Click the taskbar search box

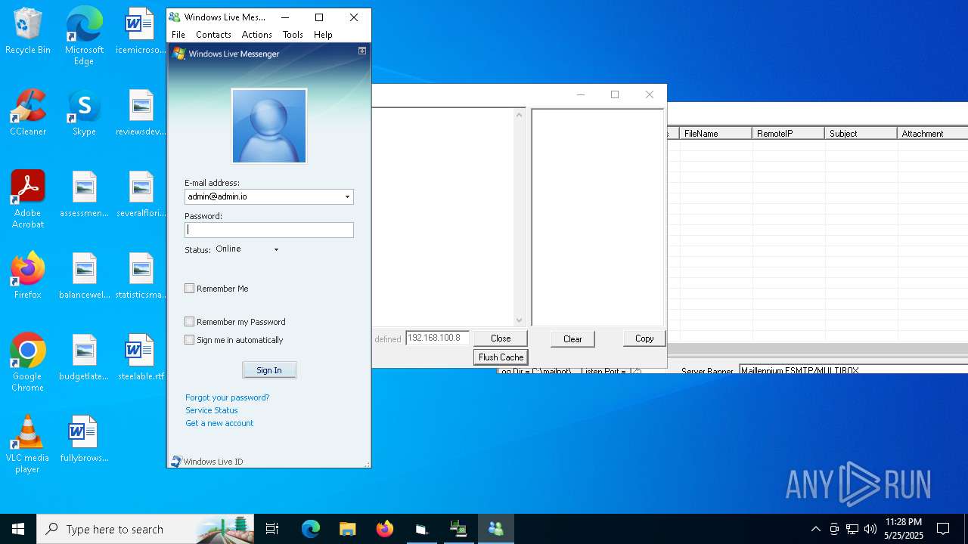point(147,529)
